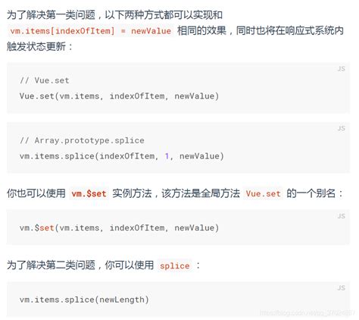Click inline code vm.items[indexOfItem] = newValue
This screenshot has height=320, width=359.
pyautogui.click(x=91, y=31)
